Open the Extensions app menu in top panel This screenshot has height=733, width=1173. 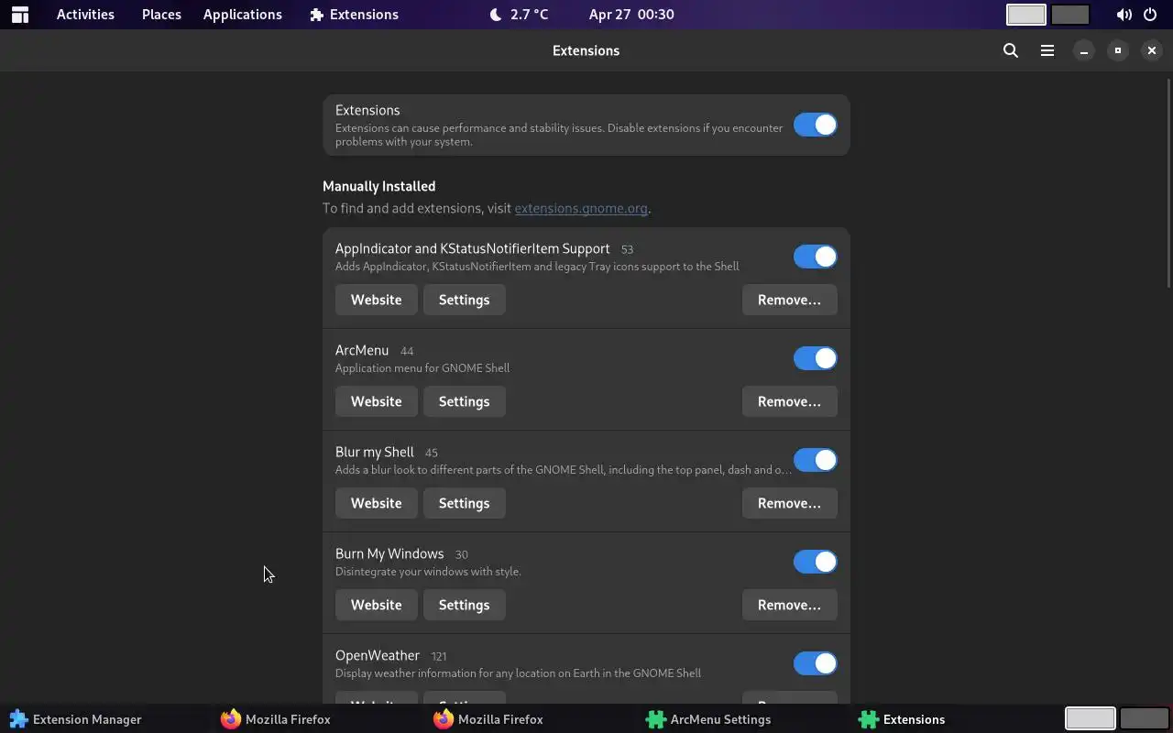(354, 15)
